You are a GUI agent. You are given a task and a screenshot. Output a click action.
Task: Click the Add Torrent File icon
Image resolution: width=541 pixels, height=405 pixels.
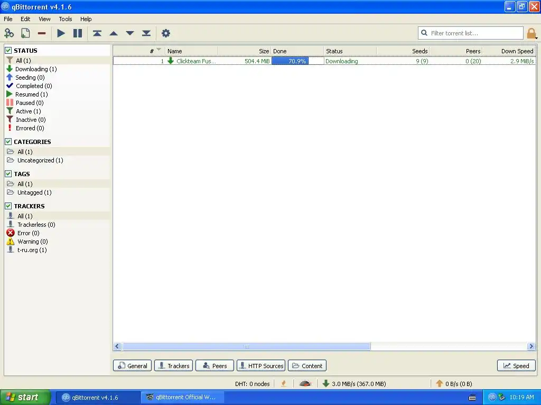click(x=25, y=33)
